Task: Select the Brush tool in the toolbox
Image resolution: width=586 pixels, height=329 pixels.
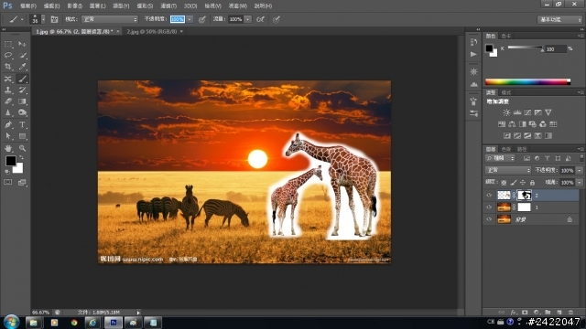Action: [22, 79]
